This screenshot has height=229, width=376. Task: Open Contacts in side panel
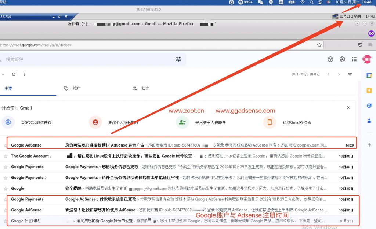369,121
